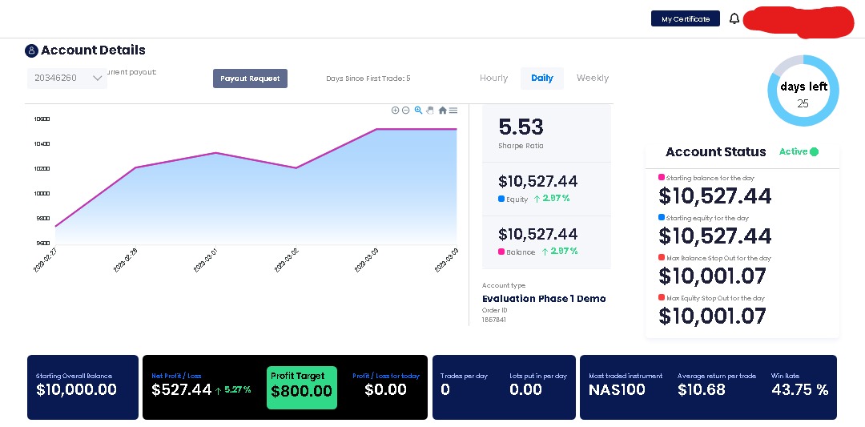The image size is (865, 427).
Task: Select the magnifier selection zoom tool
Action: tap(418, 111)
